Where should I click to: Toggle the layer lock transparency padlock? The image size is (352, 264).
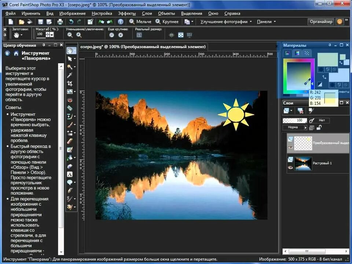[319, 128]
